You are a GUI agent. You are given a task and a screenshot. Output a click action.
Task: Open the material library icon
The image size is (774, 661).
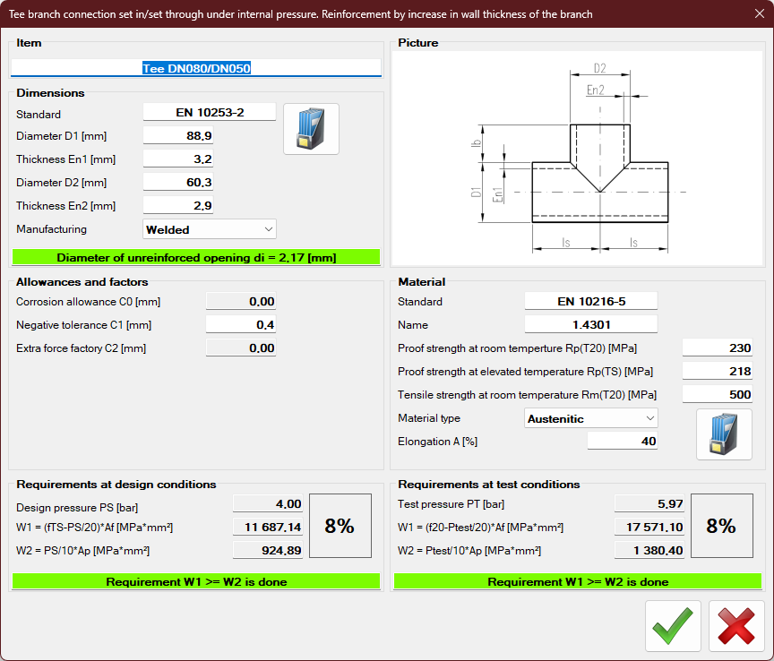point(724,434)
